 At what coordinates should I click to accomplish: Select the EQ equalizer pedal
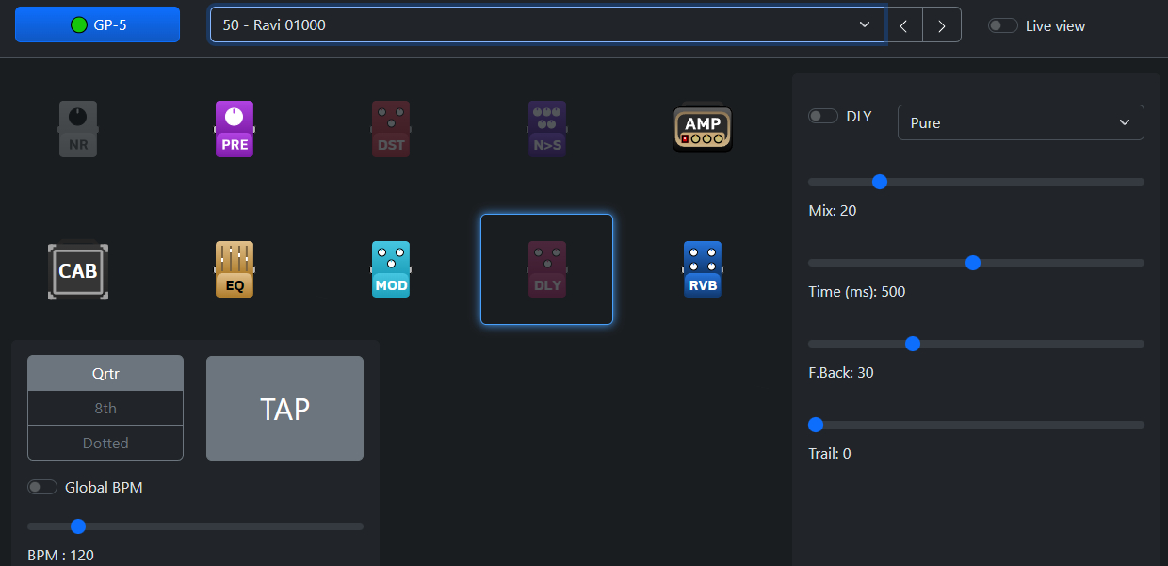pyautogui.click(x=235, y=270)
